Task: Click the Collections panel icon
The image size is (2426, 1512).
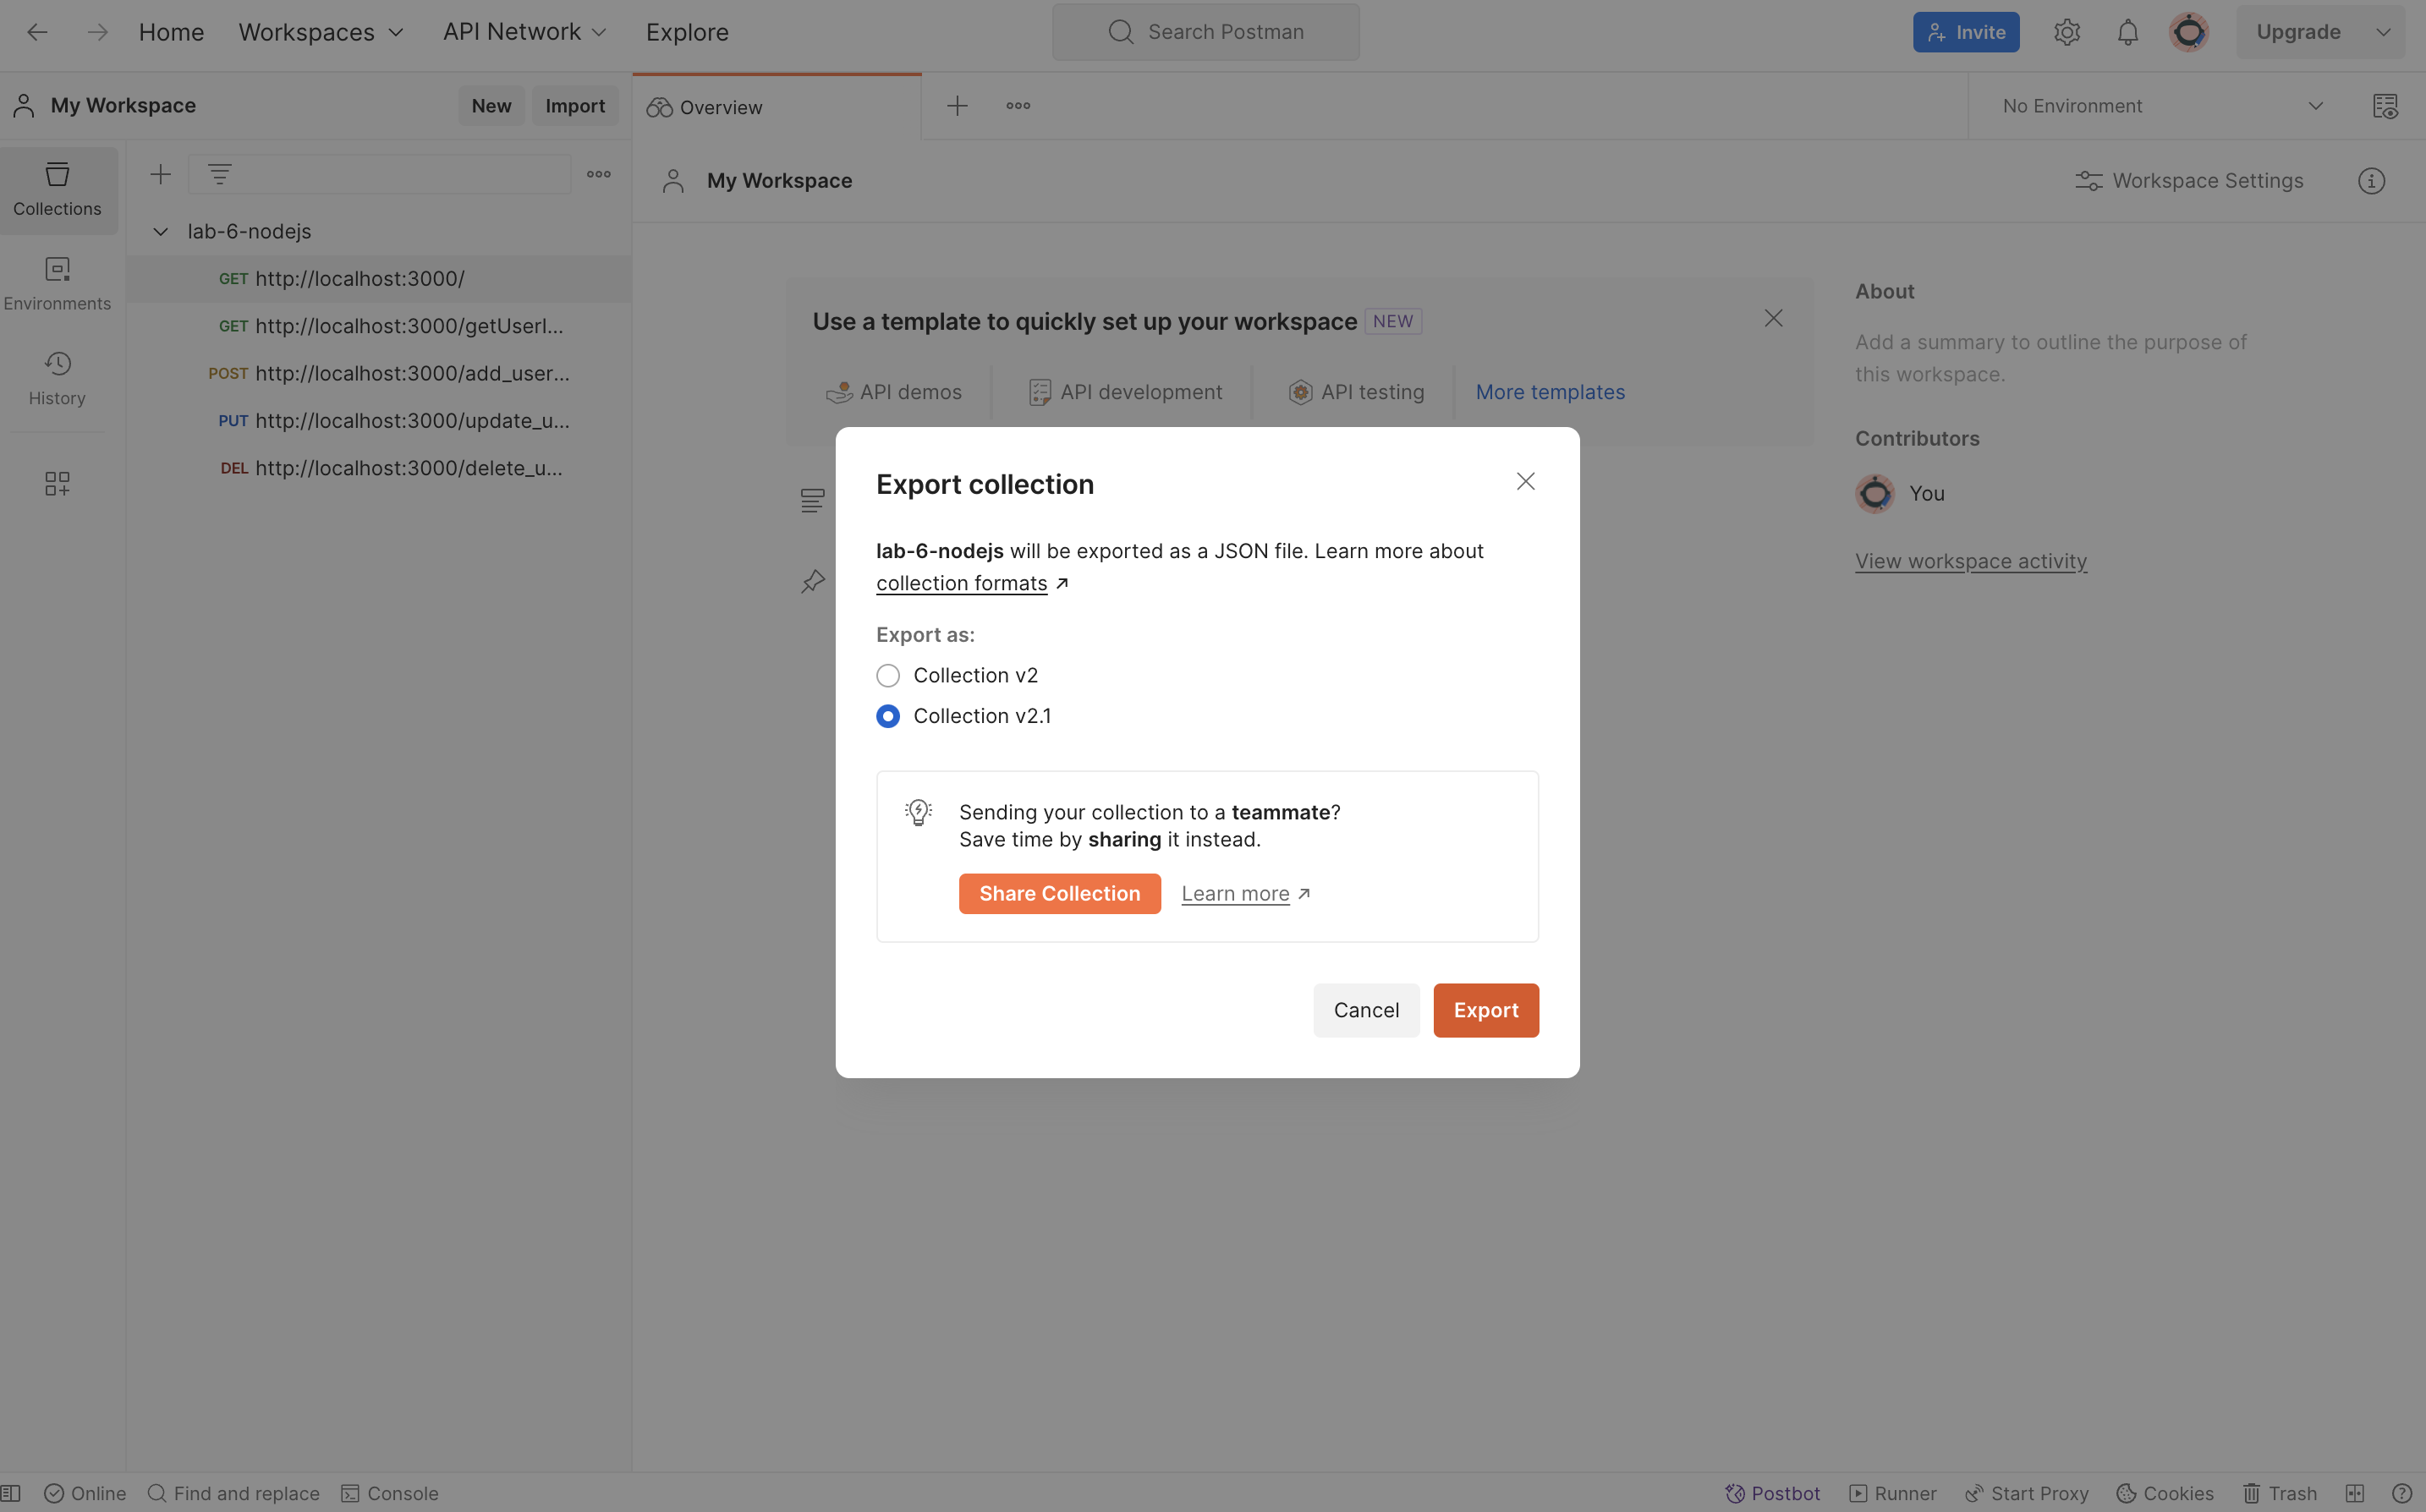Action: (x=58, y=188)
